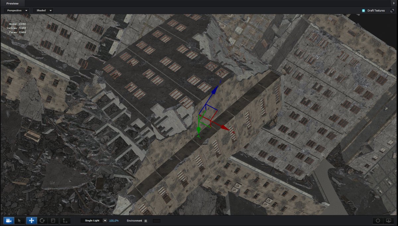398x226 pixels.
Task: Switch to the rotate tool
Action: coord(42,220)
